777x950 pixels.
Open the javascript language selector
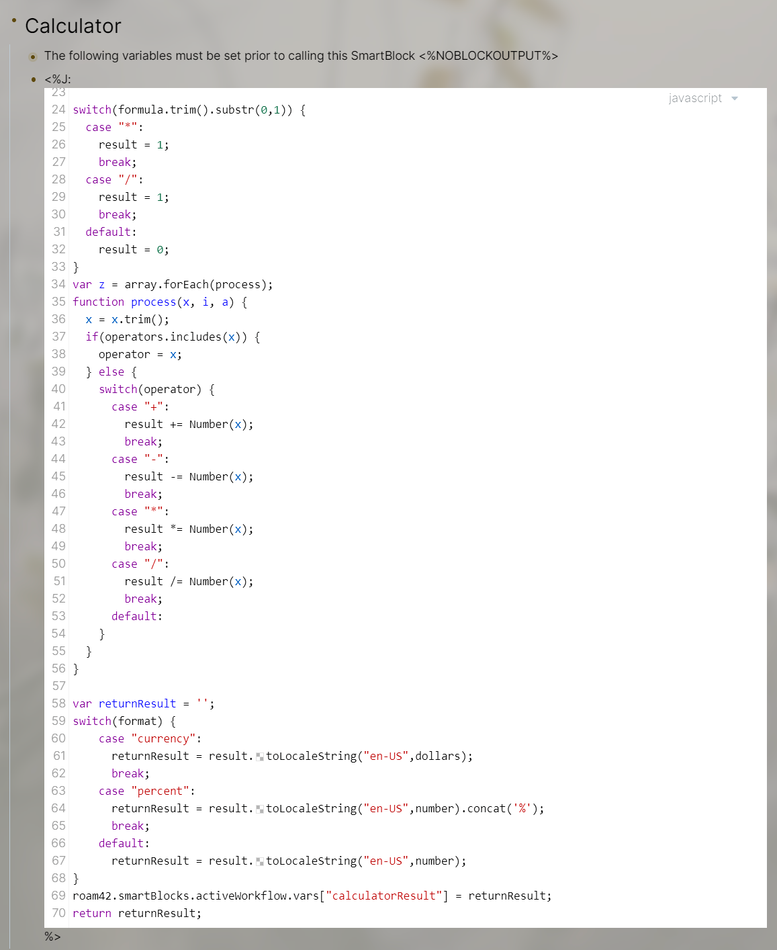694,98
